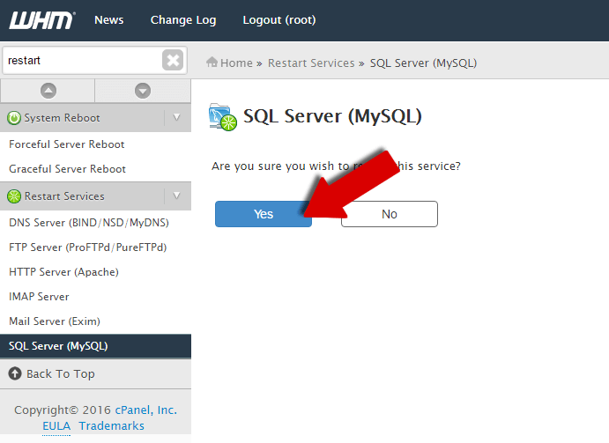Screen dimensions: 609x443
Task: Go to Home breadcrumb link
Action: 236,63
